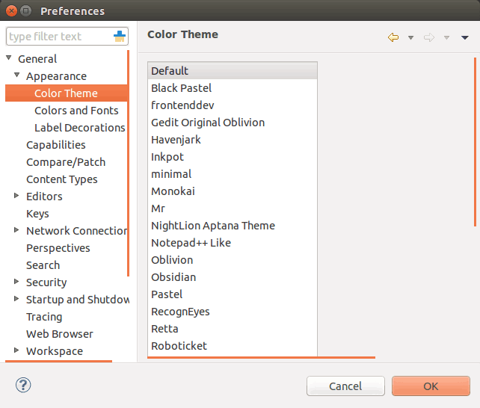Open the Keys preference page
This screenshot has height=408, width=480.
pos(37,214)
